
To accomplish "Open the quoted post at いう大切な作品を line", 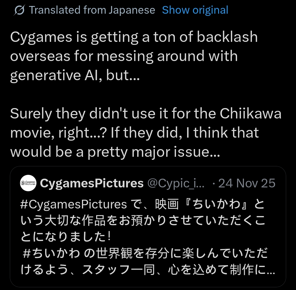I will (x=143, y=221).
